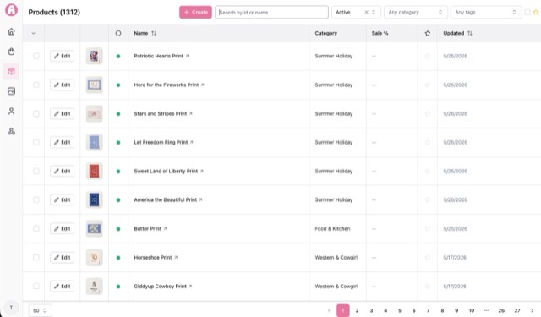The height and width of the screenshot is (317, 541).
Task: Open the Sweet Land of Liberty Print thumbnail
Action: [x=94, y=172]
